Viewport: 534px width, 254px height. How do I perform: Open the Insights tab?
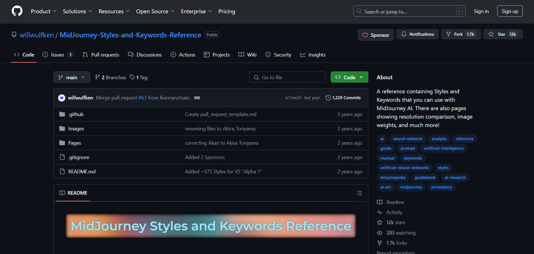[x=313, y=55]
